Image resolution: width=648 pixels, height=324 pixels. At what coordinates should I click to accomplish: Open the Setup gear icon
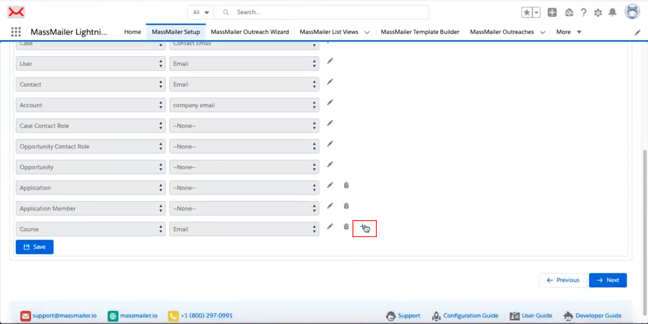pyautogui.click(x=598, y=12)
